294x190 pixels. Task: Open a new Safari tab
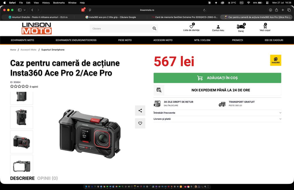coord(283,10)
